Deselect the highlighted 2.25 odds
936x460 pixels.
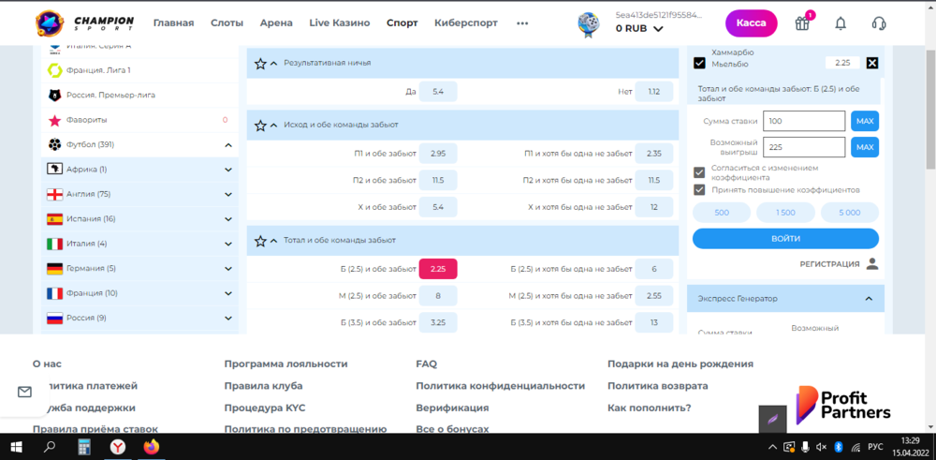pyautogui.click(x=438, y=269)
